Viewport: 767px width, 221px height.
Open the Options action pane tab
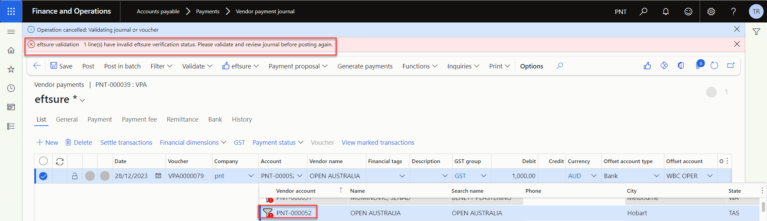[x=532, y=66]
